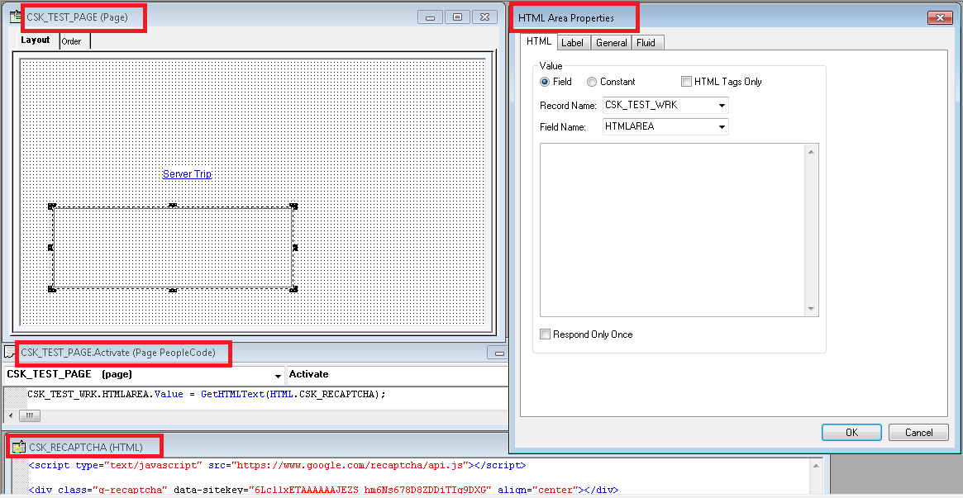Click the text area scroll up arrow

click(811, 152)
